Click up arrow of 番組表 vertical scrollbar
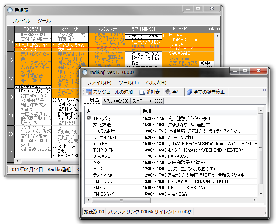This screenshot has height=224, width=277. click(x=218, y=36)
